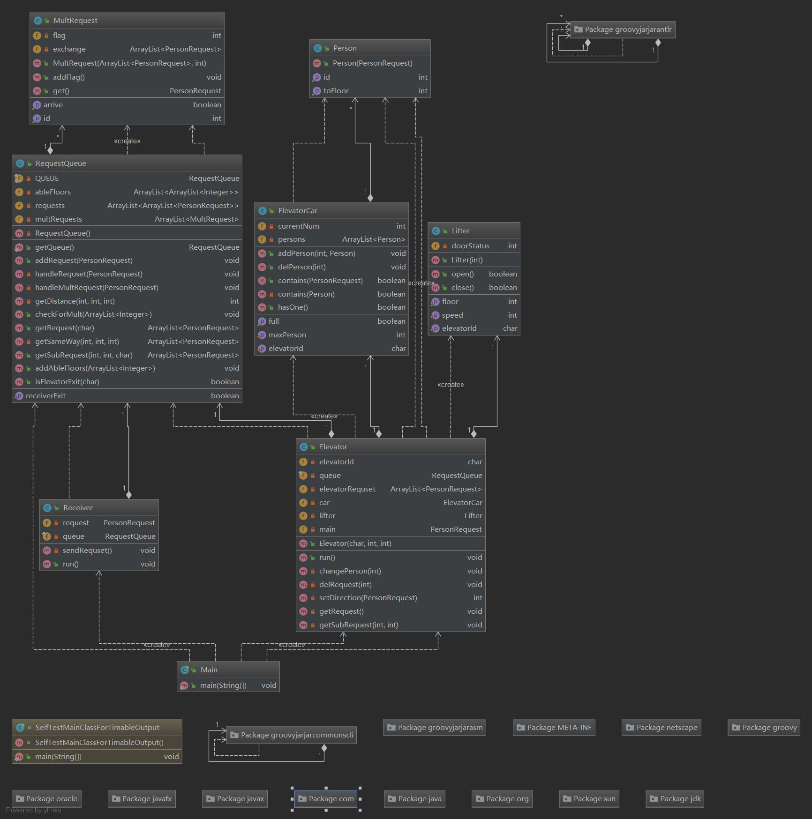Click the maxPerson property row
The image size is (812, 819).
click(x=331, y=335)
